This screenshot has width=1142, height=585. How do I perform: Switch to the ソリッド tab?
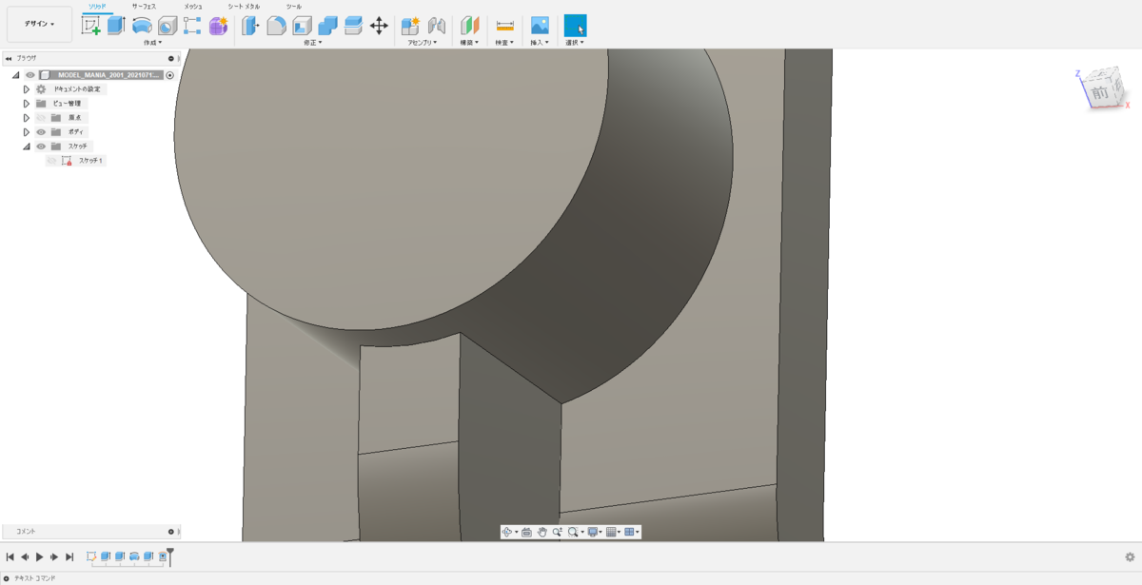[x=96, y=7]
